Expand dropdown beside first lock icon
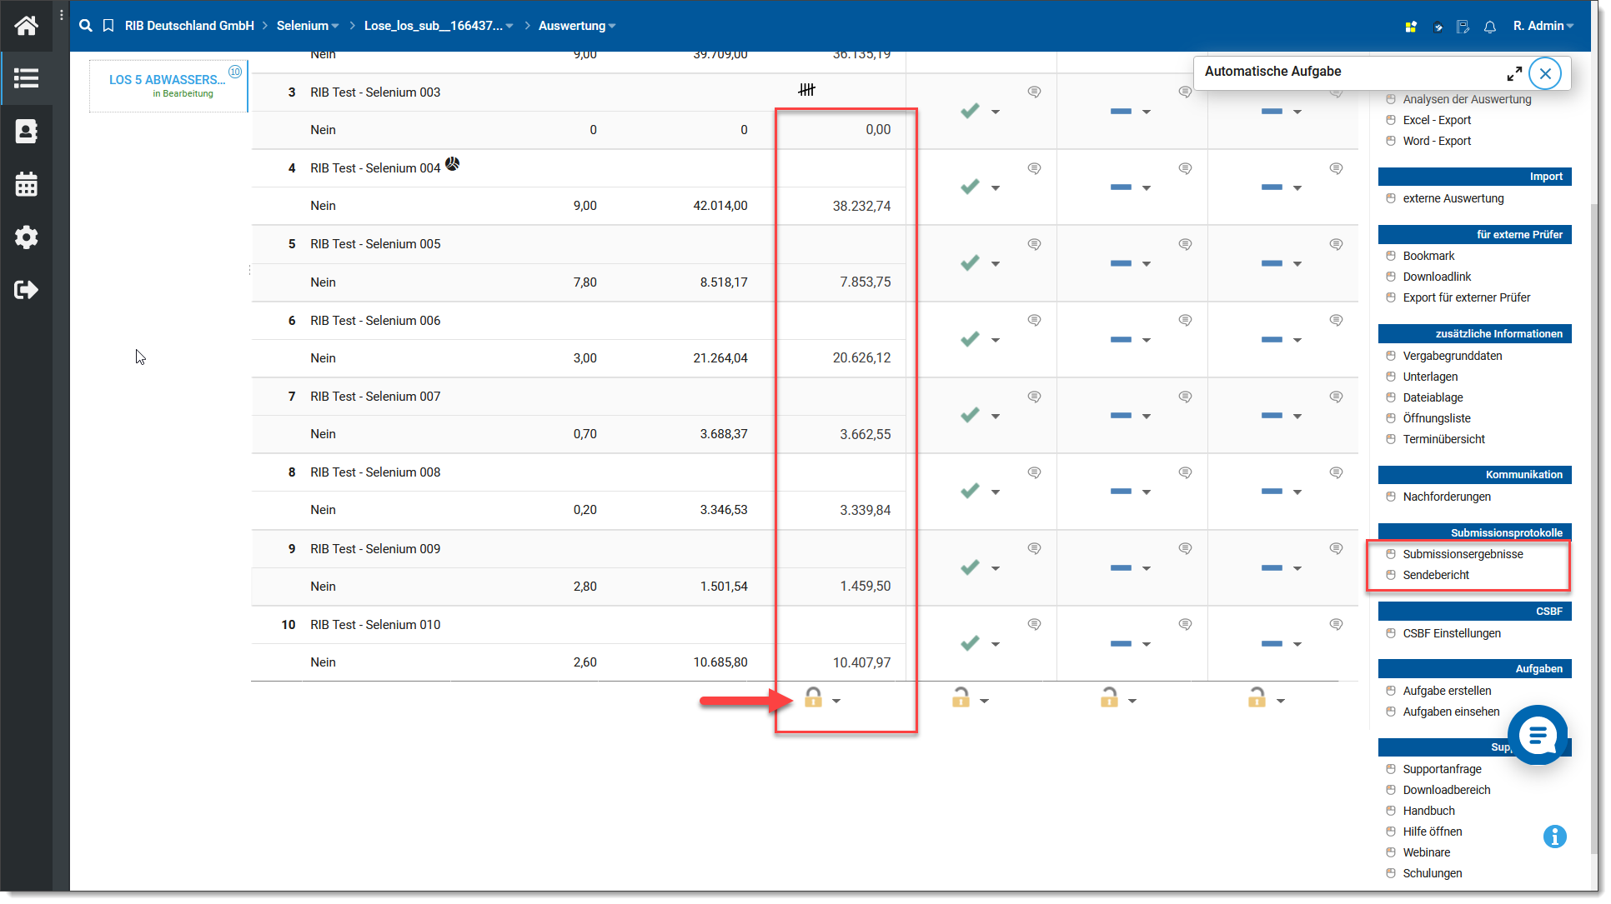The image size is (1611, 904). click(x=836, y=701)
